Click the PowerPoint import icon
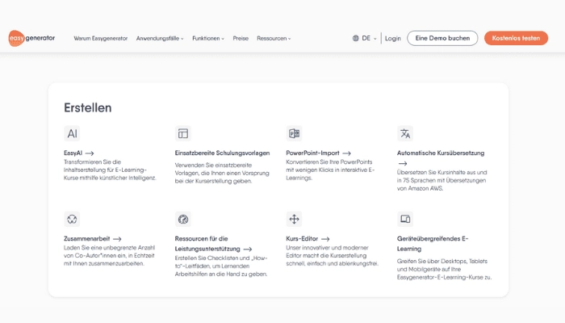Image resolution: width=565 pixels, height=323 pixels. pos(294,133)
